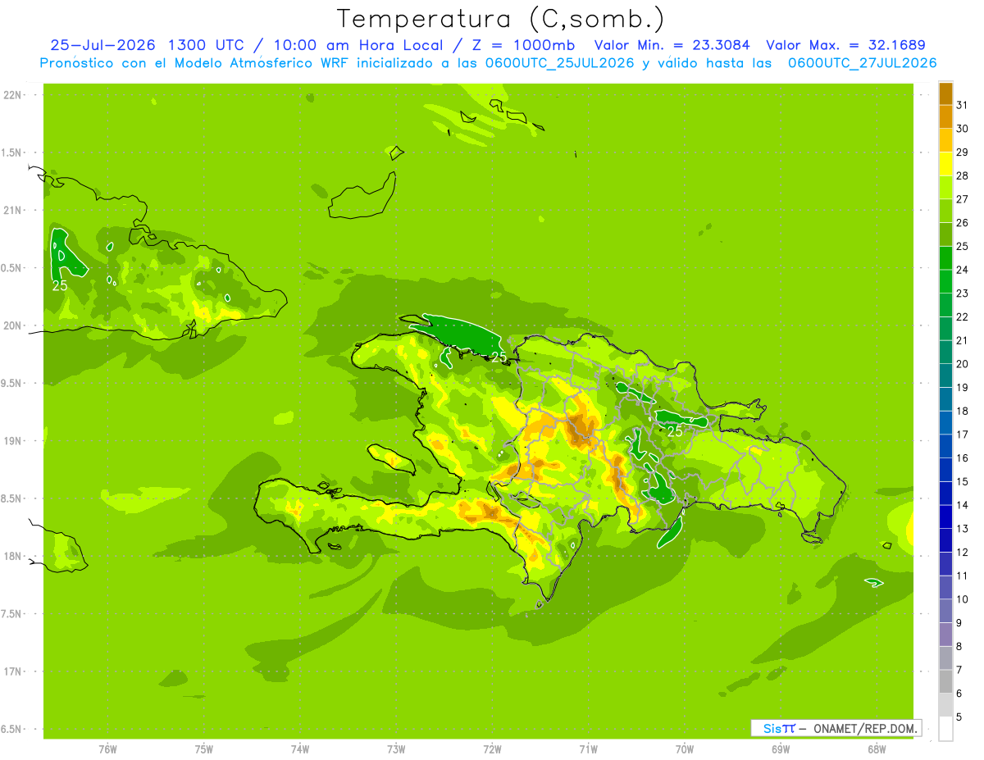984x760 pixels.
Task: Click the '10' color bar tick label
Action: pyautogui.click(x=962, y=599)
